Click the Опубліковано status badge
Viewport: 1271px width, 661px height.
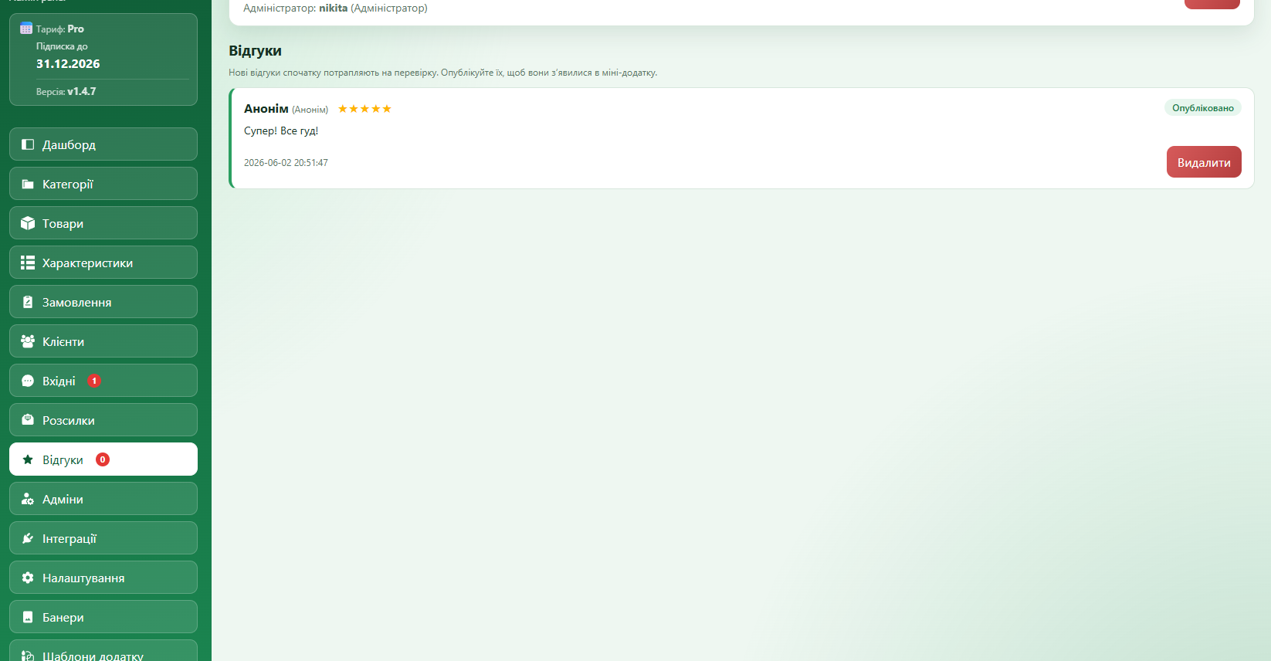(1203, 108)
